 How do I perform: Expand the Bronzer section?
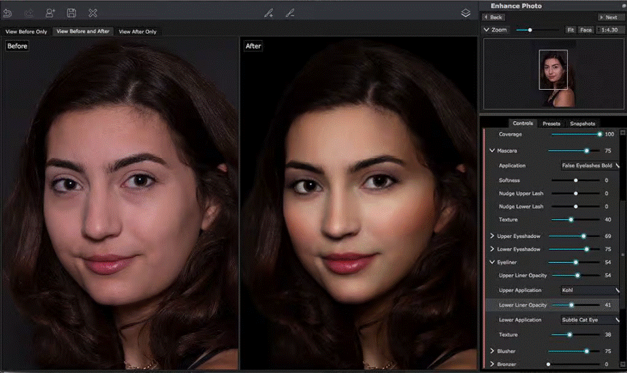point(492,364)
